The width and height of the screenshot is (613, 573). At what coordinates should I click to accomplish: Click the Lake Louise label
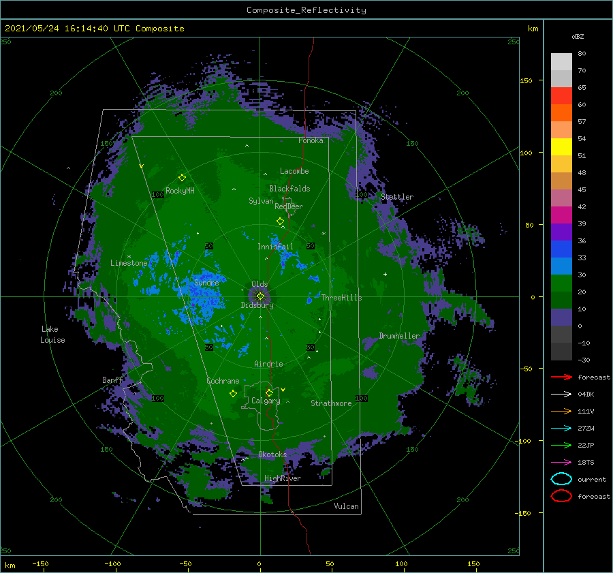tap(52, 335)
